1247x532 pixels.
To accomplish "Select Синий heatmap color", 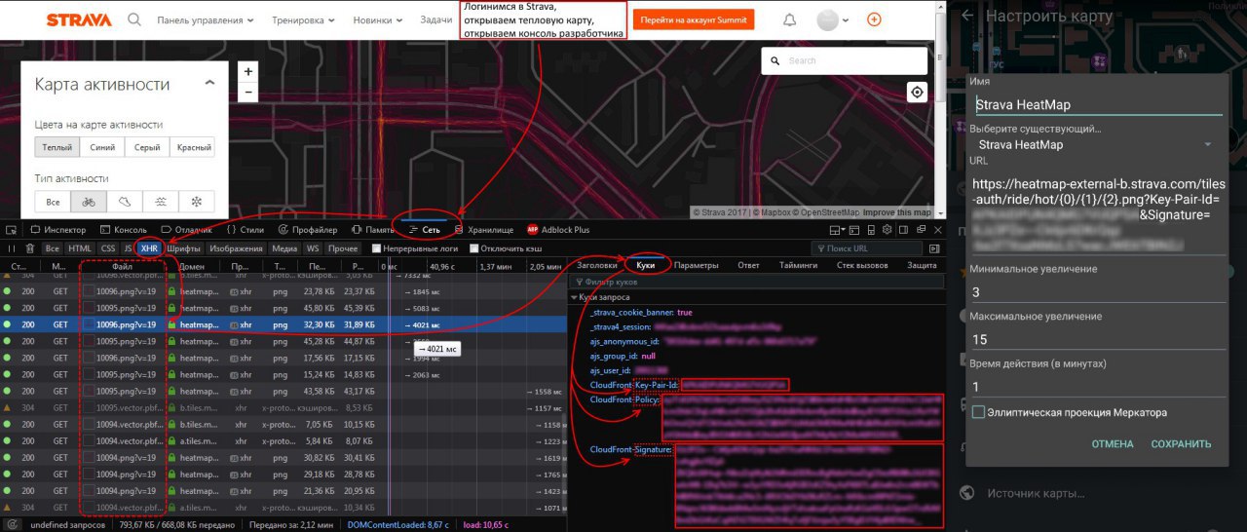I will click(102, 148).
